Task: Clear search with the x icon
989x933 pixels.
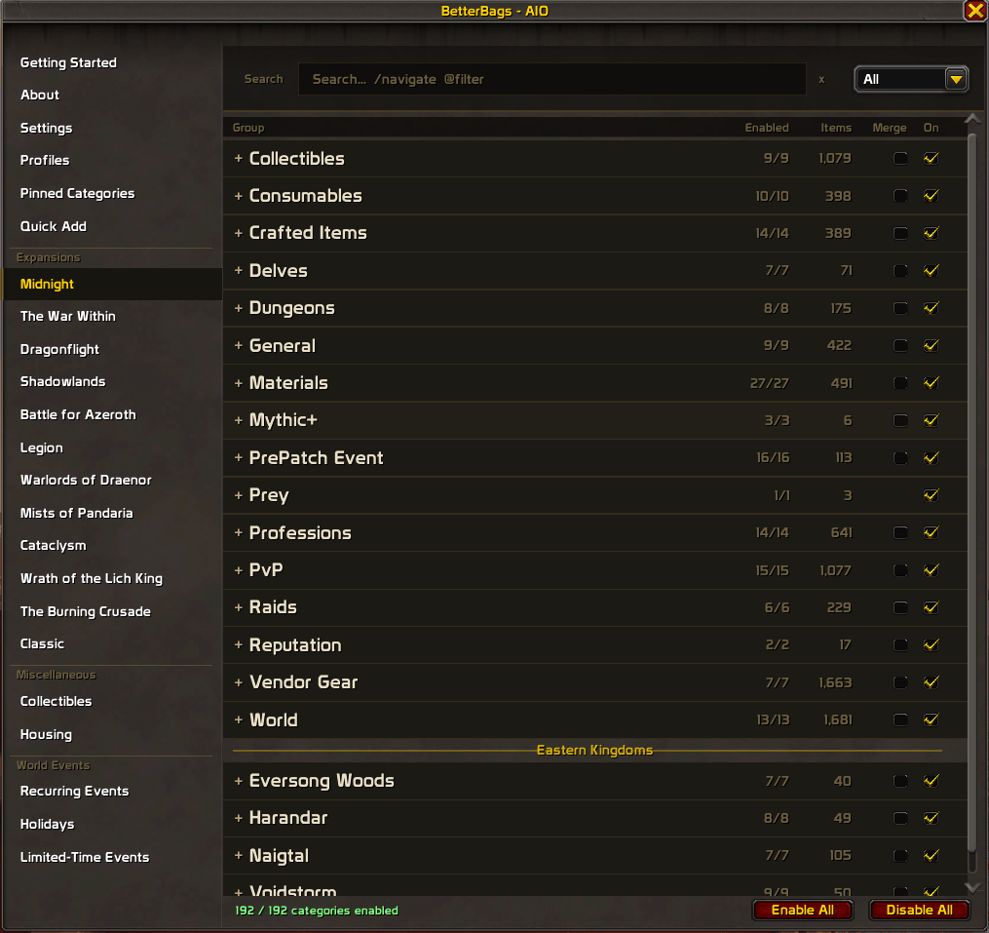Action: [x=821, y=80]
